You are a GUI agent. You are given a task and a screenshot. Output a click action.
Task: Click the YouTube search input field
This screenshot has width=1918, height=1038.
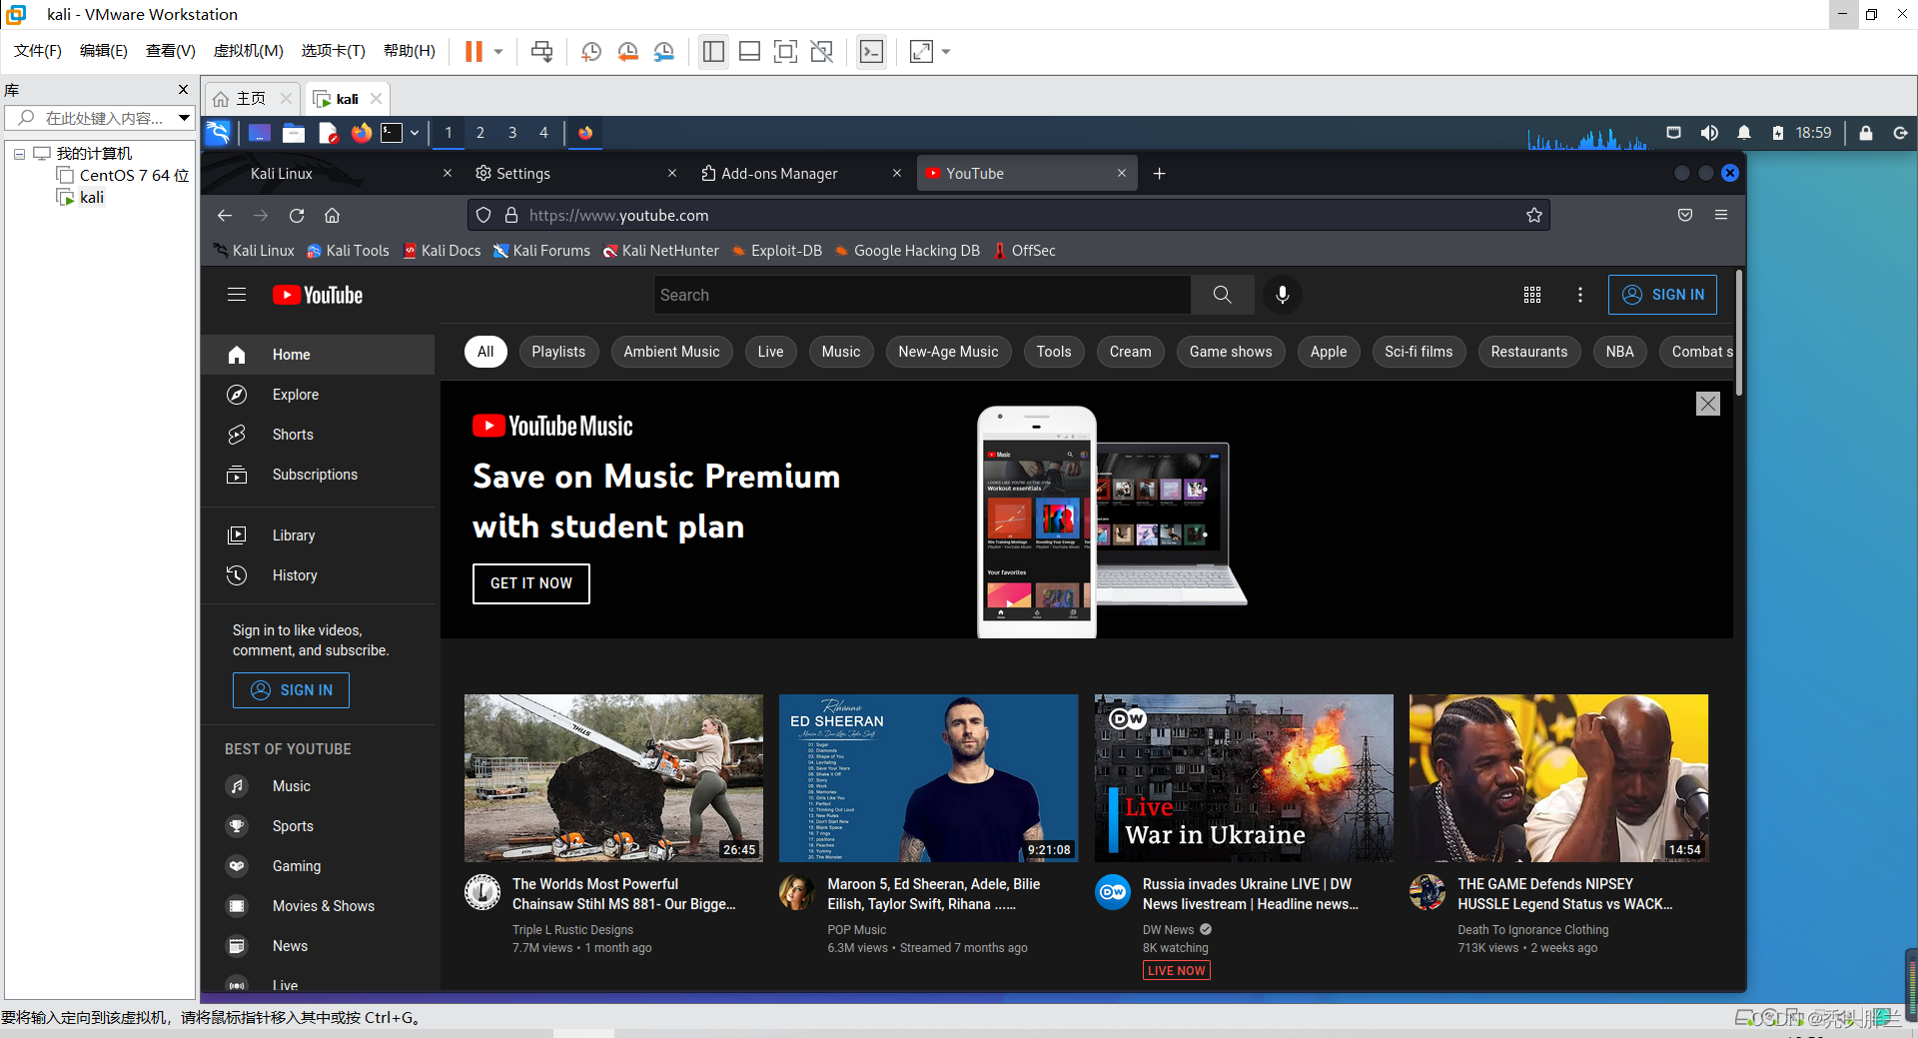(922, 295)
